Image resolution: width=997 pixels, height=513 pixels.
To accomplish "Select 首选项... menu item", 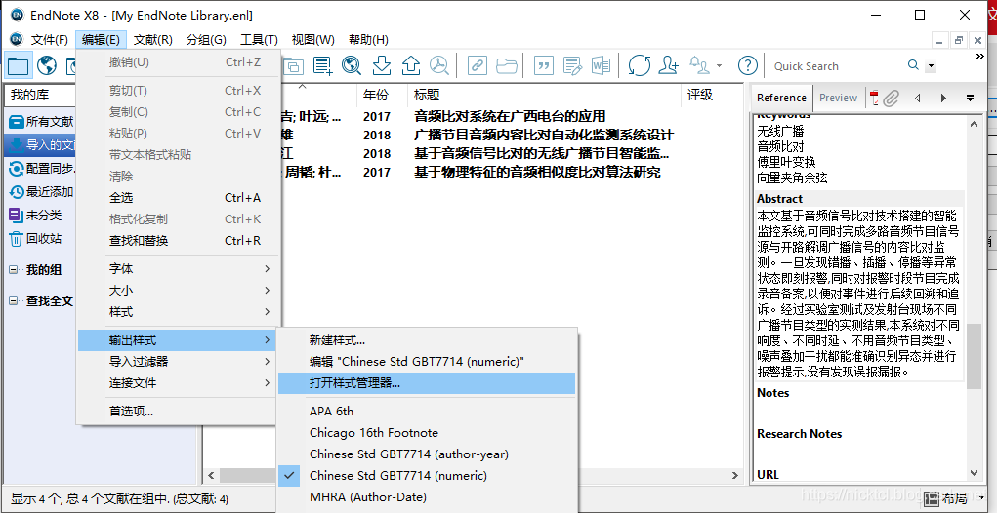I will pos(178,411).
